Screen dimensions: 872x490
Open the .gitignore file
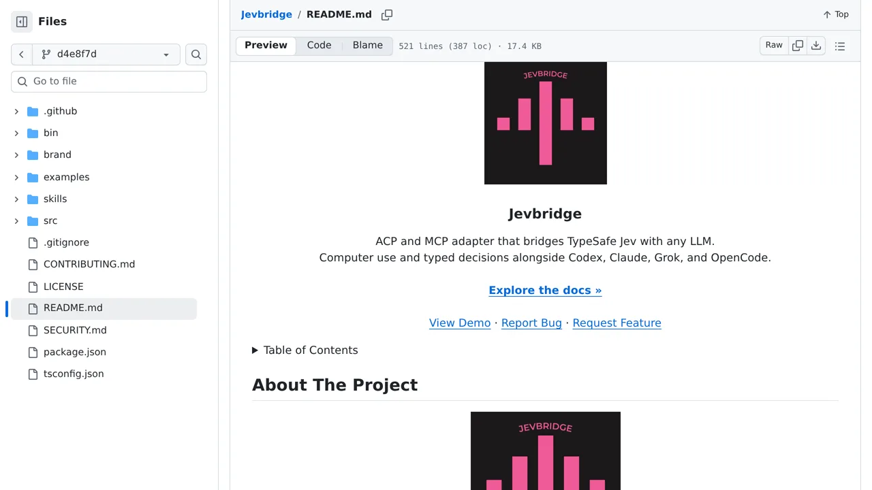[66, 242]
